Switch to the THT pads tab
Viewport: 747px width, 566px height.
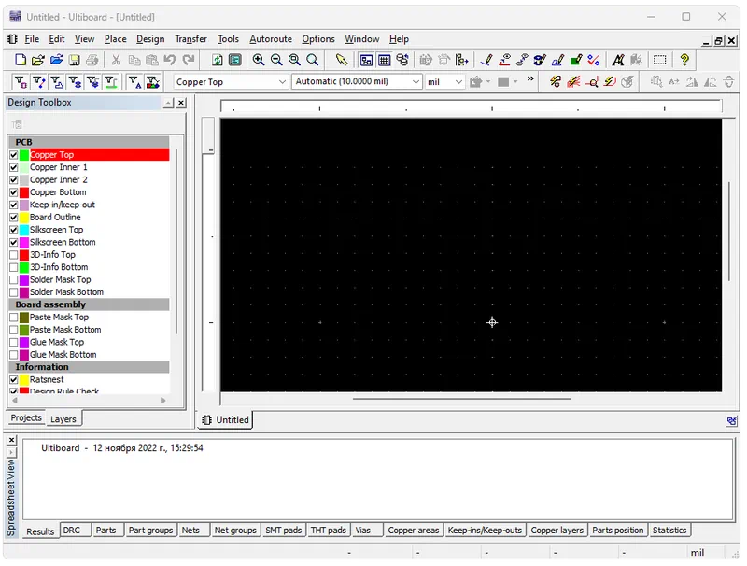pyautogui.click(x=329, y=531)
